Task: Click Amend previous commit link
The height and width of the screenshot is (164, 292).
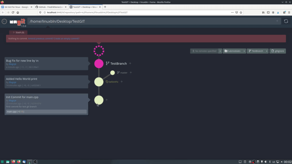Action: (40, 38)
